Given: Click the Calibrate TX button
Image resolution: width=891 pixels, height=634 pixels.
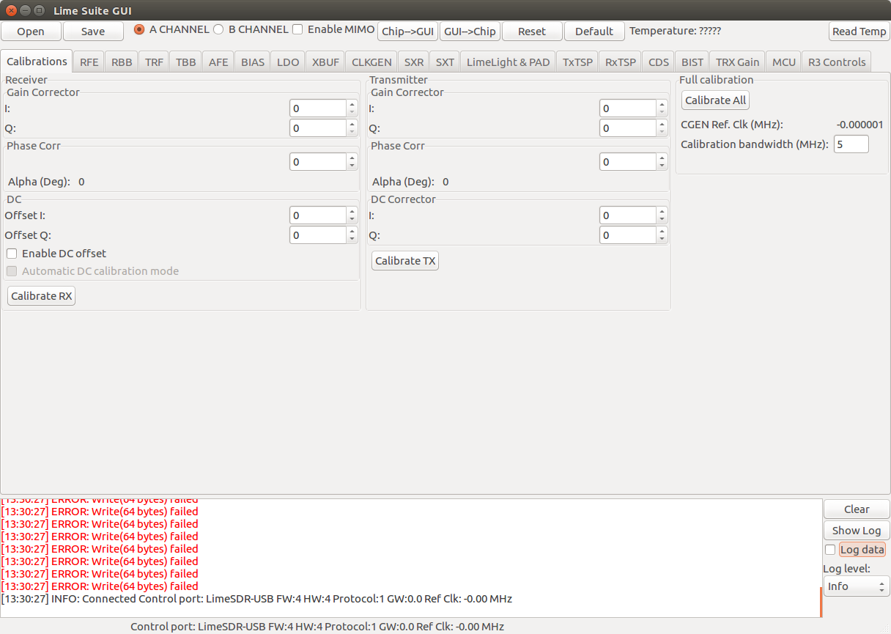Looking at the screenshot, I should coord(405,261).
